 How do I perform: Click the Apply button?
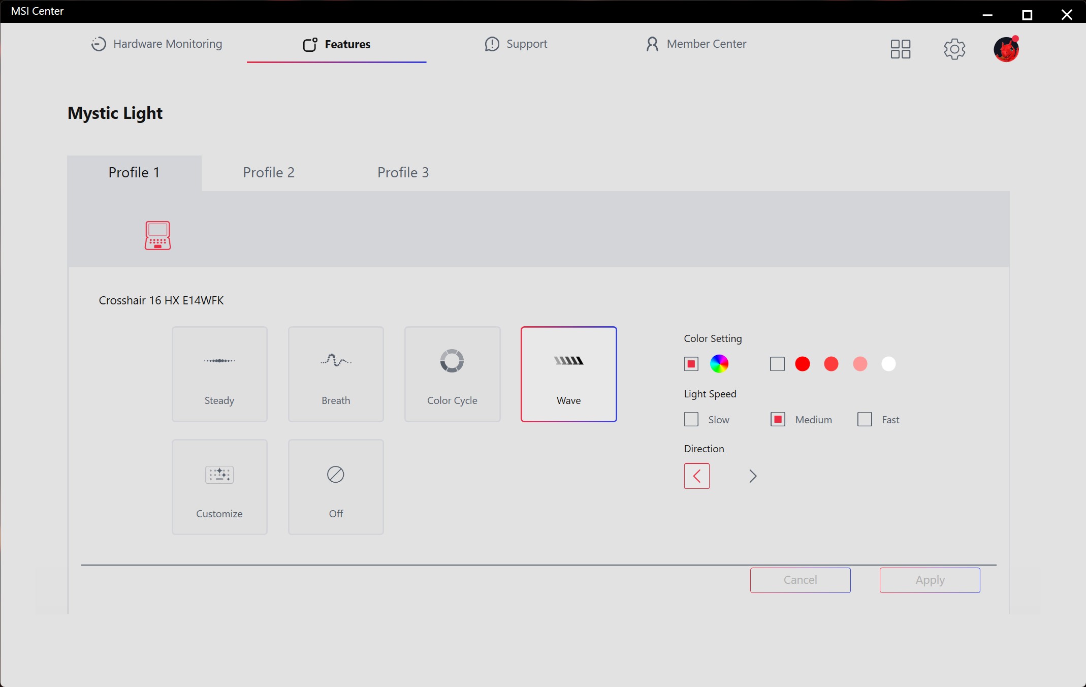point(930,580)
